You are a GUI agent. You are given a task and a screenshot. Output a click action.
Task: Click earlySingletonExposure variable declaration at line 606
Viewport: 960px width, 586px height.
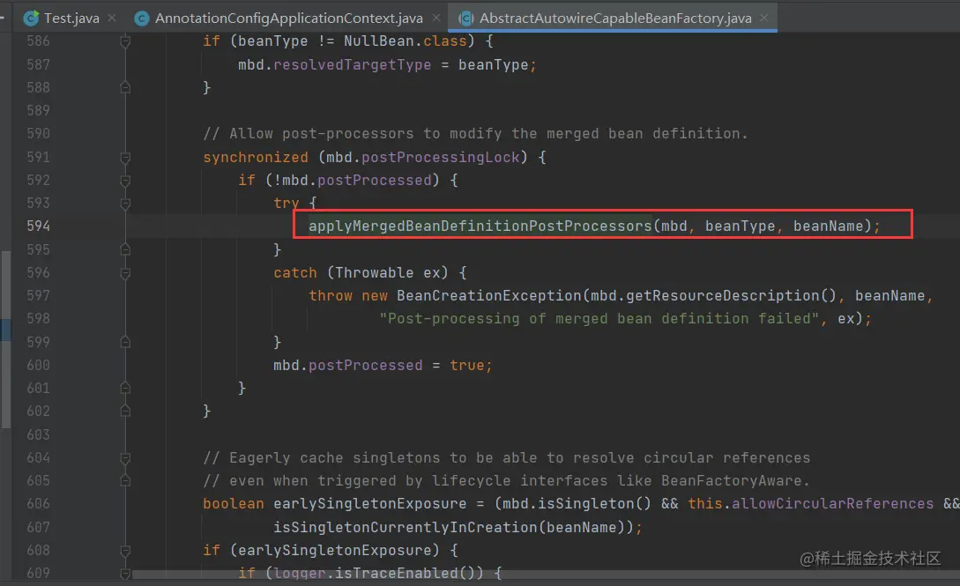(369, 503)
